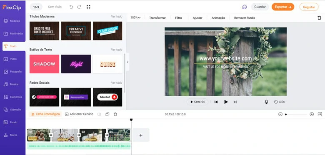Click the FlexClip logo
Image resolution: width=325 pixels, height=155 pixels.
click(x=12, y=7)
